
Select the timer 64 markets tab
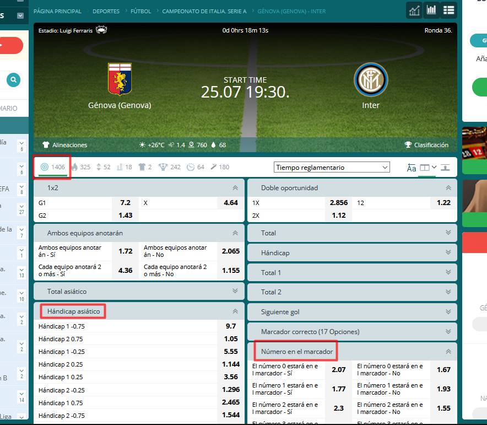[x=196, y=167]
